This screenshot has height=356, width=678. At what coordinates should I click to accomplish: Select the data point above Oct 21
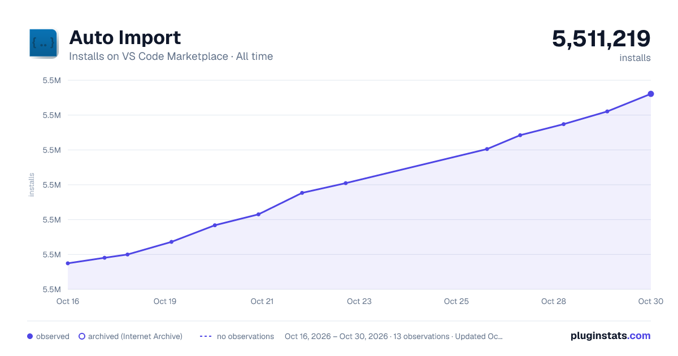pos(258,214)
